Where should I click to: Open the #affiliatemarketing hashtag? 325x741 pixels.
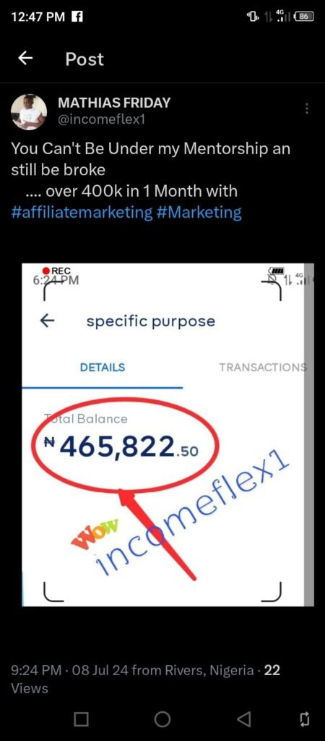[82, 212]
